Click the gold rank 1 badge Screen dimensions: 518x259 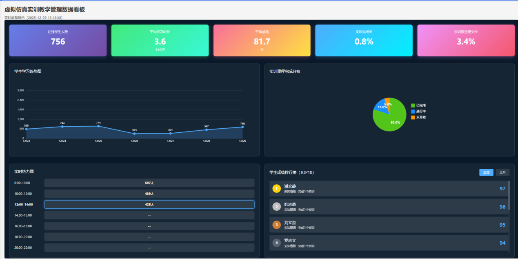[x=276, y=189]
